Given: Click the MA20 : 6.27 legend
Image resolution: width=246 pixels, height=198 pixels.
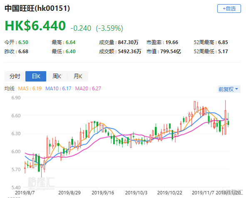Looking at the screenshot, I should tap(88, 89).
